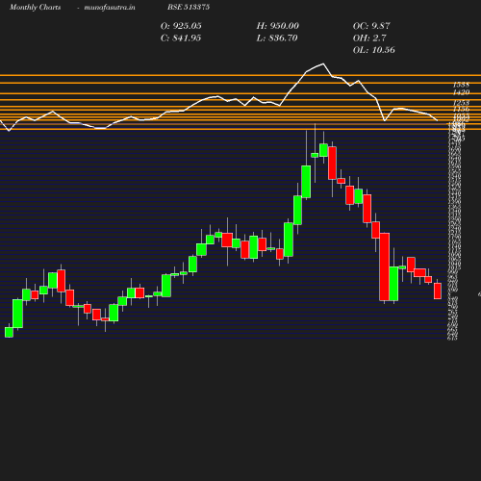This screenshot has height=481, width=481.
Task: Click the low price 'L: 836.70'
Action: [277, 38]
